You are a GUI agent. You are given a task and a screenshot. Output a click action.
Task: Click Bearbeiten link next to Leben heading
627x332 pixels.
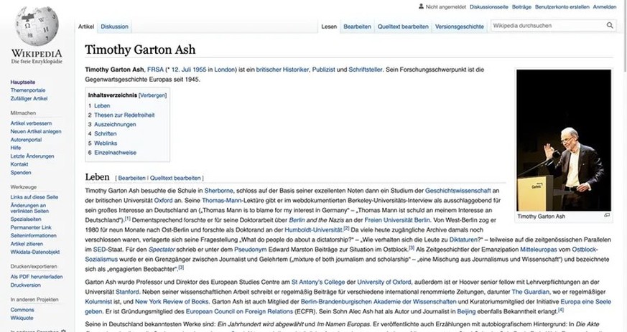coord(131,178)
